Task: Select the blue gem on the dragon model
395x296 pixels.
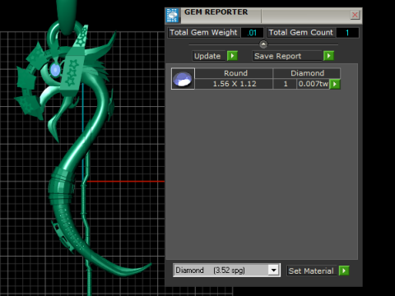Action: coord(55,70)
